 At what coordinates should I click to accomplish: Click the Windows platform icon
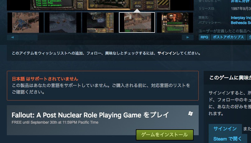pos(191,114)
